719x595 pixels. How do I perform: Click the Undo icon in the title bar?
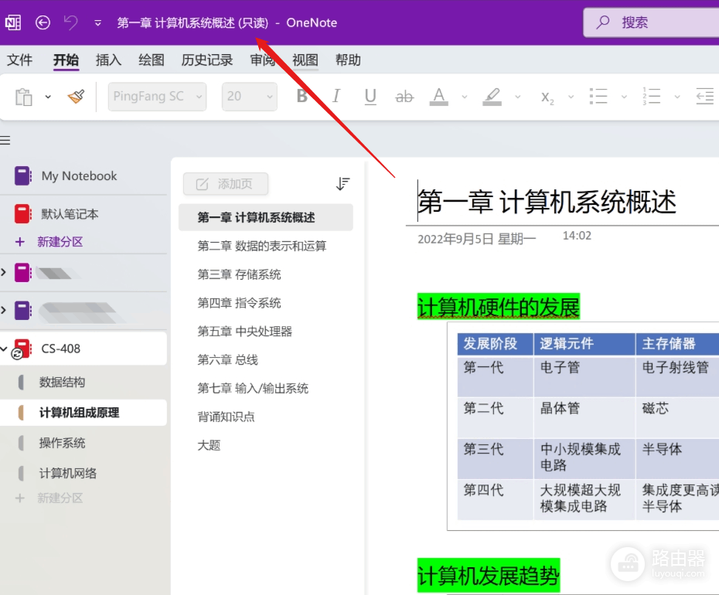click(70, 22)
